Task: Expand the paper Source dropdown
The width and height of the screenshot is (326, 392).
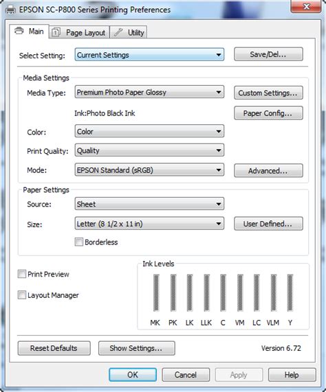Action: pos(149,204)
